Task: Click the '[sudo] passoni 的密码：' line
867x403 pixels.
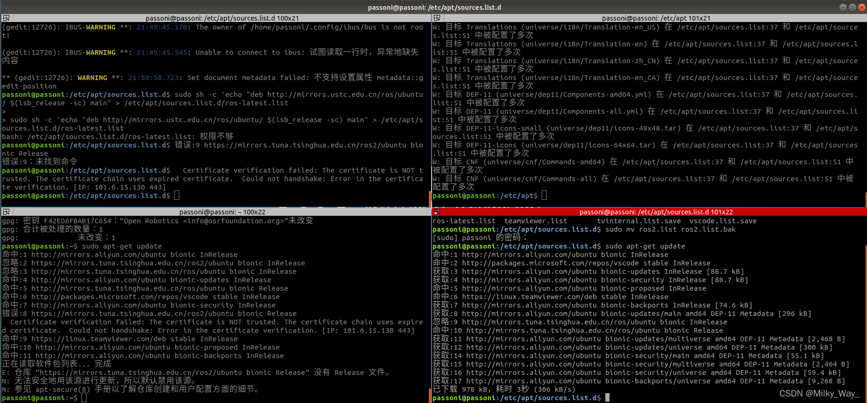Action: click(481, 238)
